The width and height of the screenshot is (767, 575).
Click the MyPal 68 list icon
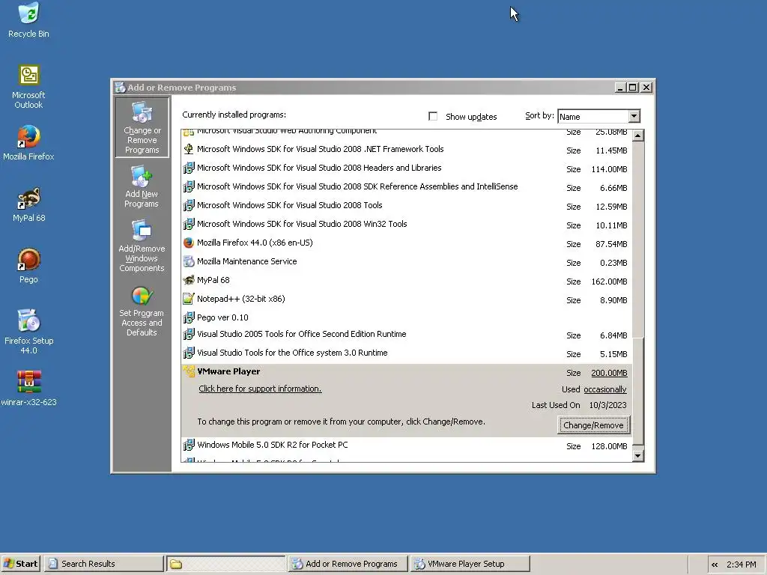tap(188, 280)
